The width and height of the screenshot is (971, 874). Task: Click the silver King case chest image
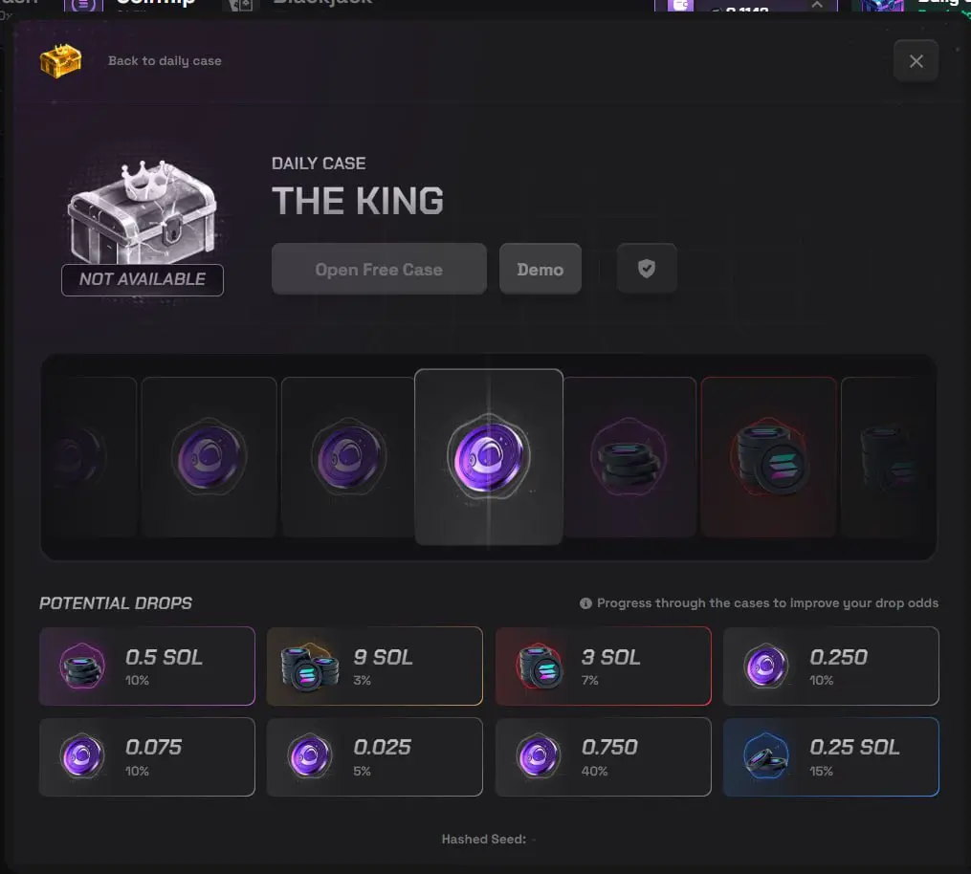[x=143, y=211]
